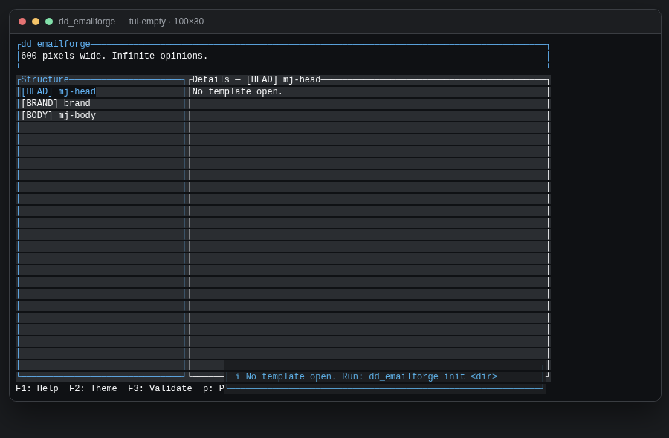
Task: Click the Structure panel title
Action: (45, 79)
